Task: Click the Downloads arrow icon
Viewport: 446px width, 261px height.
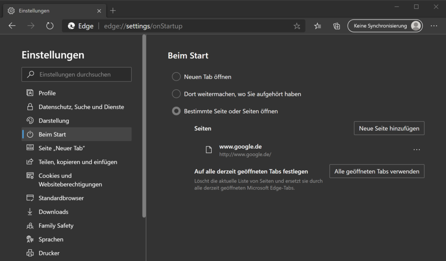Action: [x=30, y=212]
